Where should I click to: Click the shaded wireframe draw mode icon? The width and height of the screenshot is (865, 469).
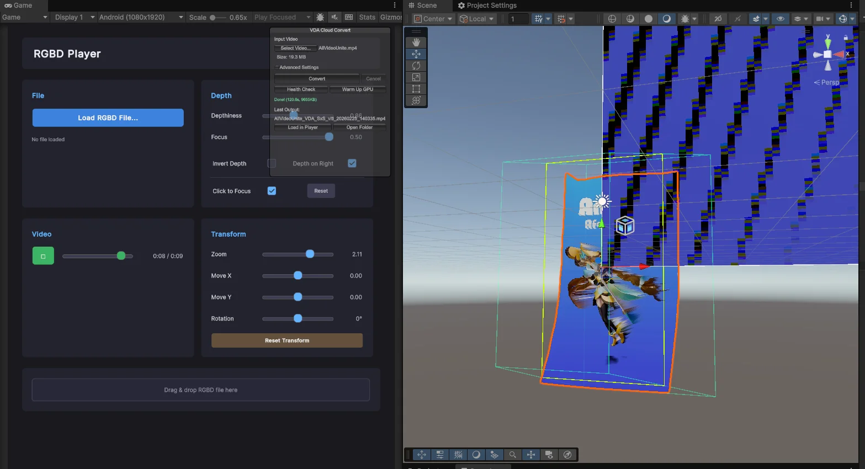point(630,19)
